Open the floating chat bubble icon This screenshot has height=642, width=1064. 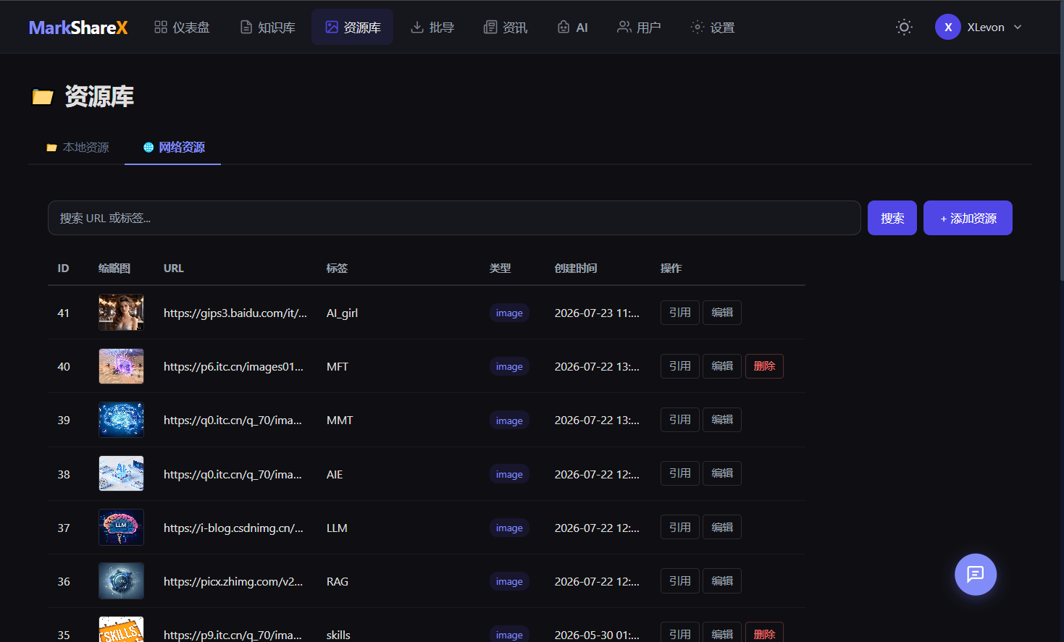[x=976, y=575]
